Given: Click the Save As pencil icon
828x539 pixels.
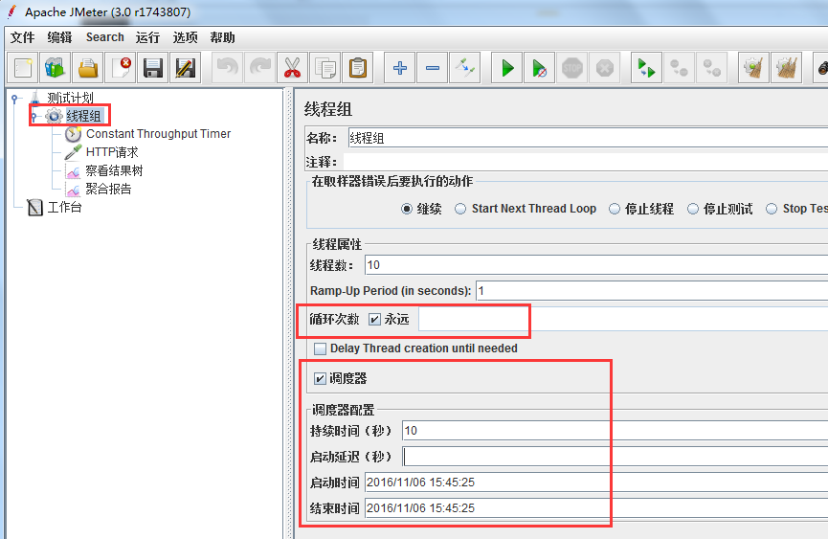Looking at the screenshot, I should coord(186,68).
